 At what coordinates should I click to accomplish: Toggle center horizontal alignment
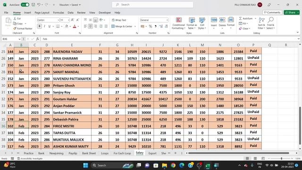90,26
